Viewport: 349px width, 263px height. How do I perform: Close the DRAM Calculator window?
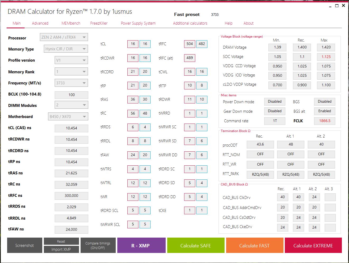click(343, 6)
